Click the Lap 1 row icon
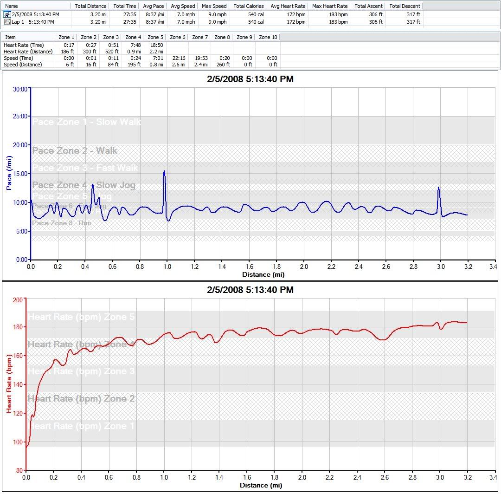The height and width of the screenshot is (494, 501). pos(6,22)
